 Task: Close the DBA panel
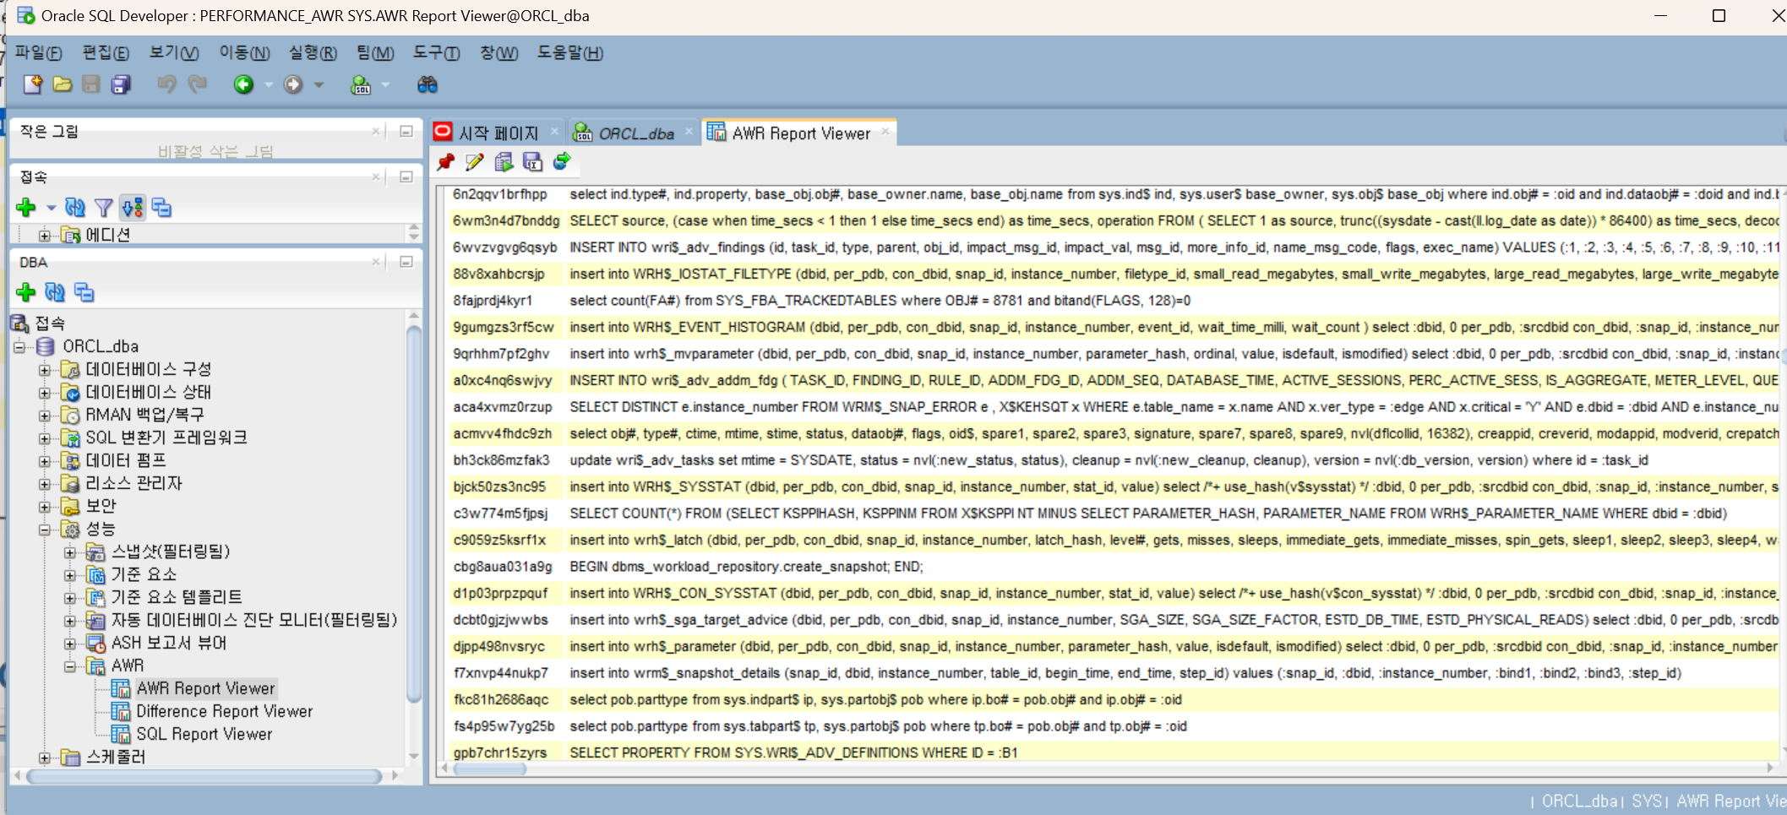click(x=376, y=262)
